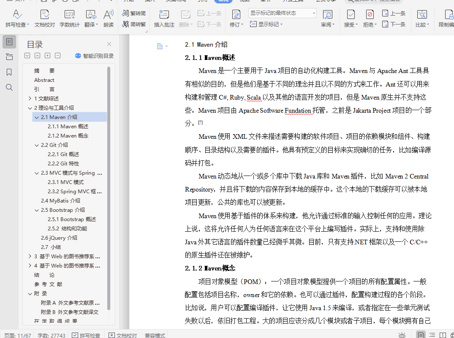Collapse the 2 理论与工具介绍 node
The height and width of the screenshot is (338, 454).
[30, 108]
